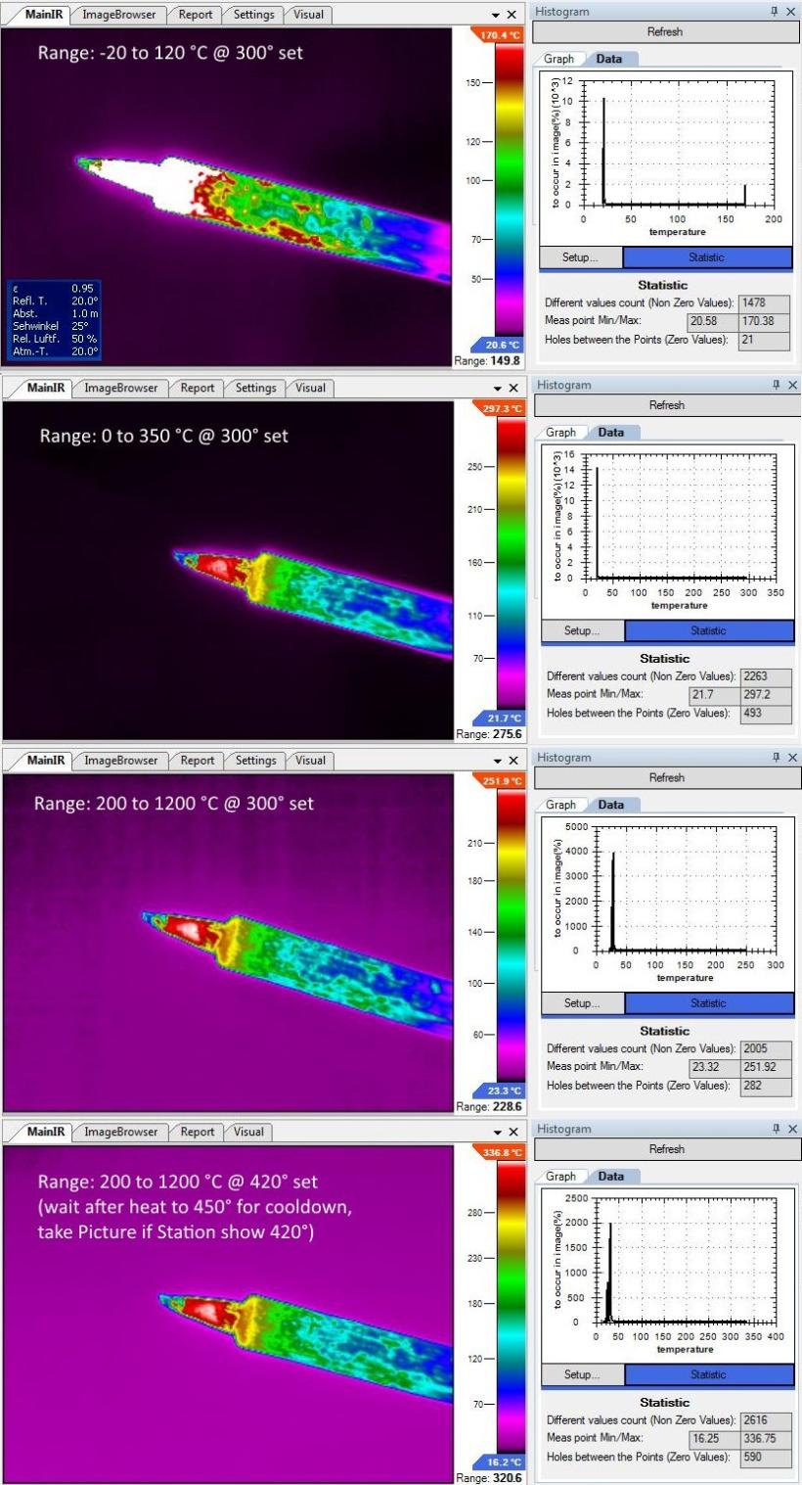Close the Histogram panel showing max 336.75

click(792, 1130)
